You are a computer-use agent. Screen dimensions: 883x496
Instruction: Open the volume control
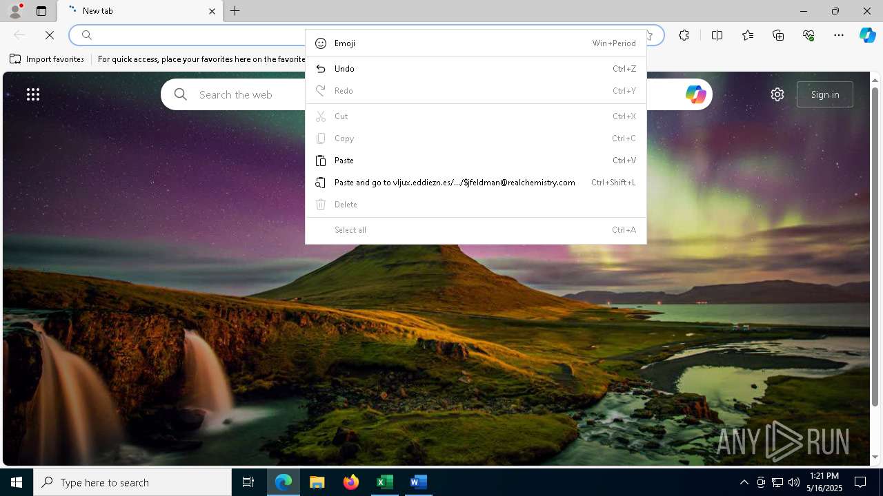[794, 482]
